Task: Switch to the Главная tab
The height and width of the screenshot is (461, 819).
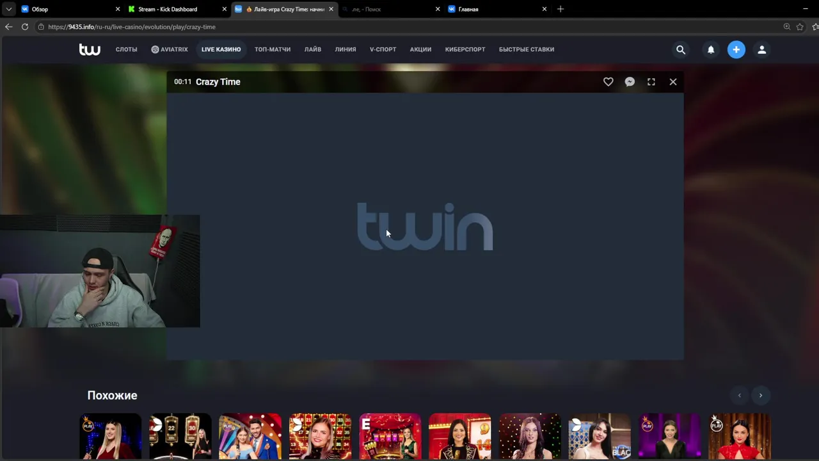Action: [497, 9]
